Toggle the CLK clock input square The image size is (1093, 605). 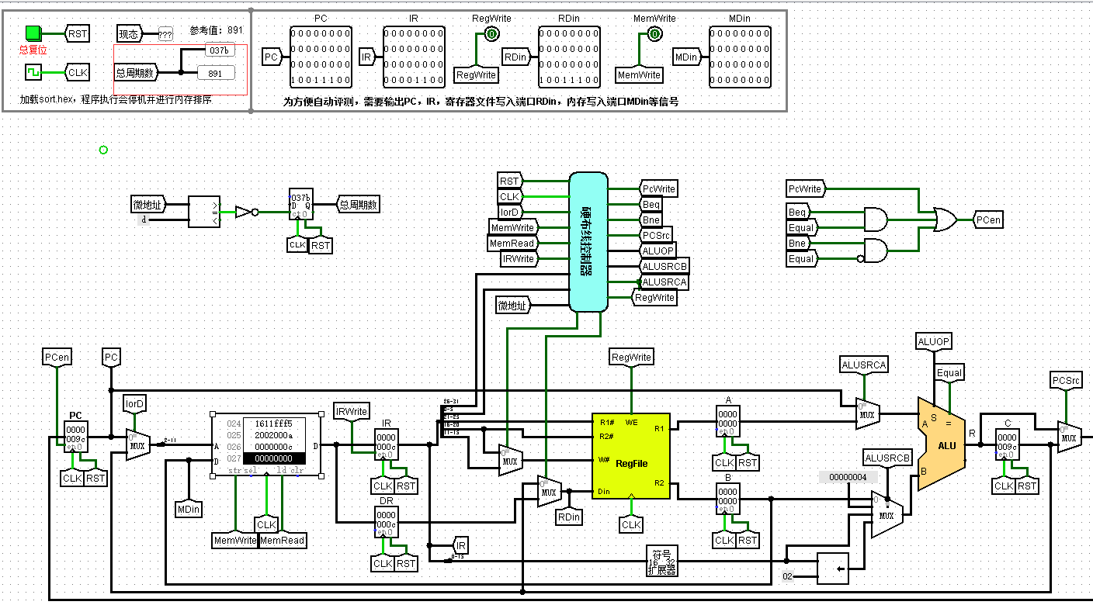(33, 71)
